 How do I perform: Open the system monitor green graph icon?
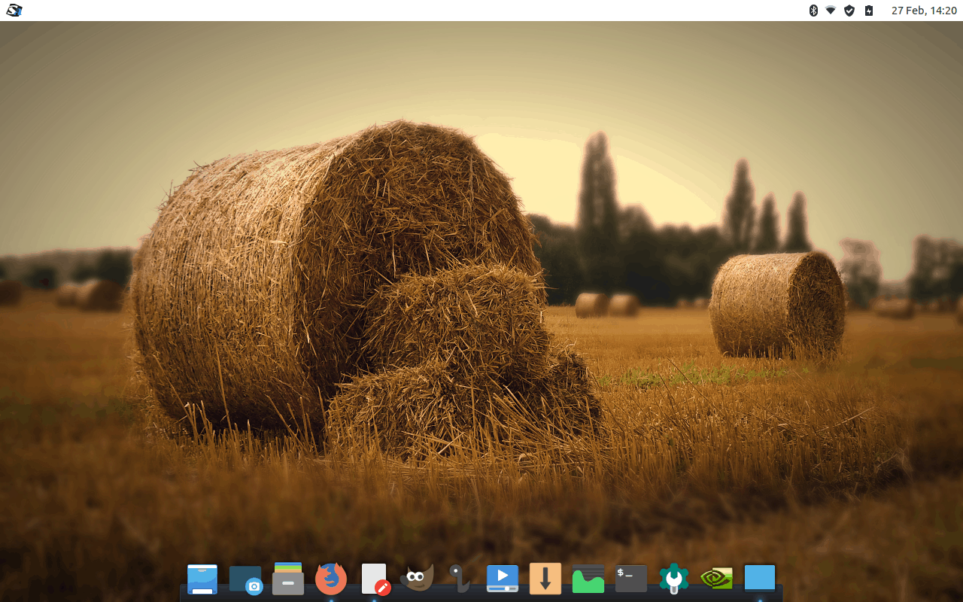coord(588,579)
